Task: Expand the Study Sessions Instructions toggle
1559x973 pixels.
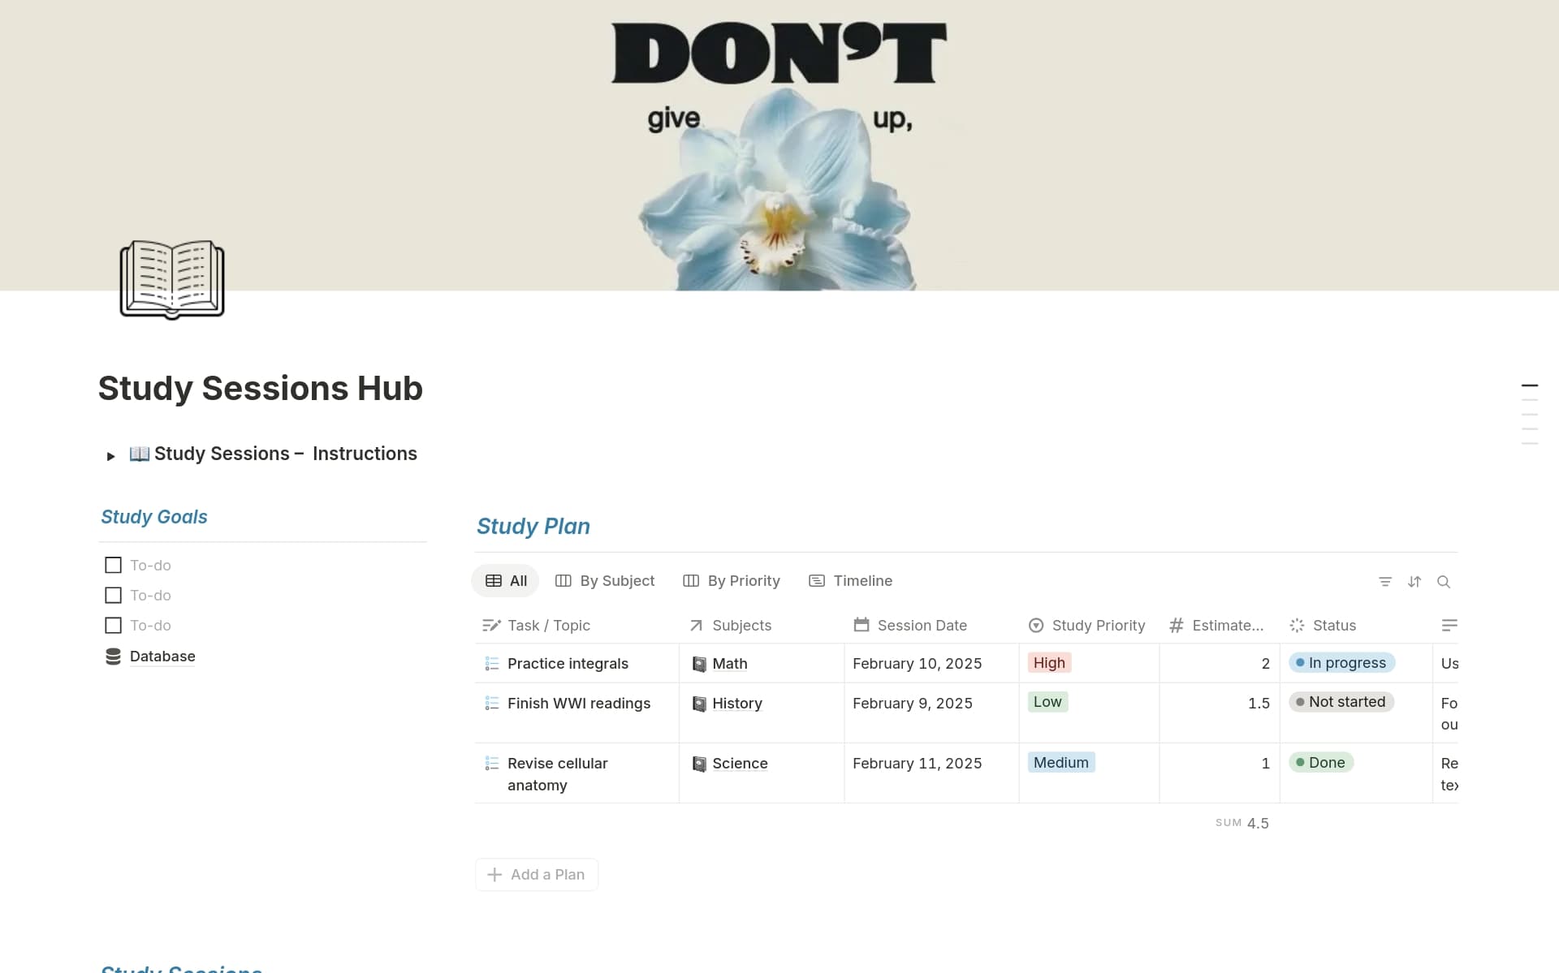Action: click(111, 455)
